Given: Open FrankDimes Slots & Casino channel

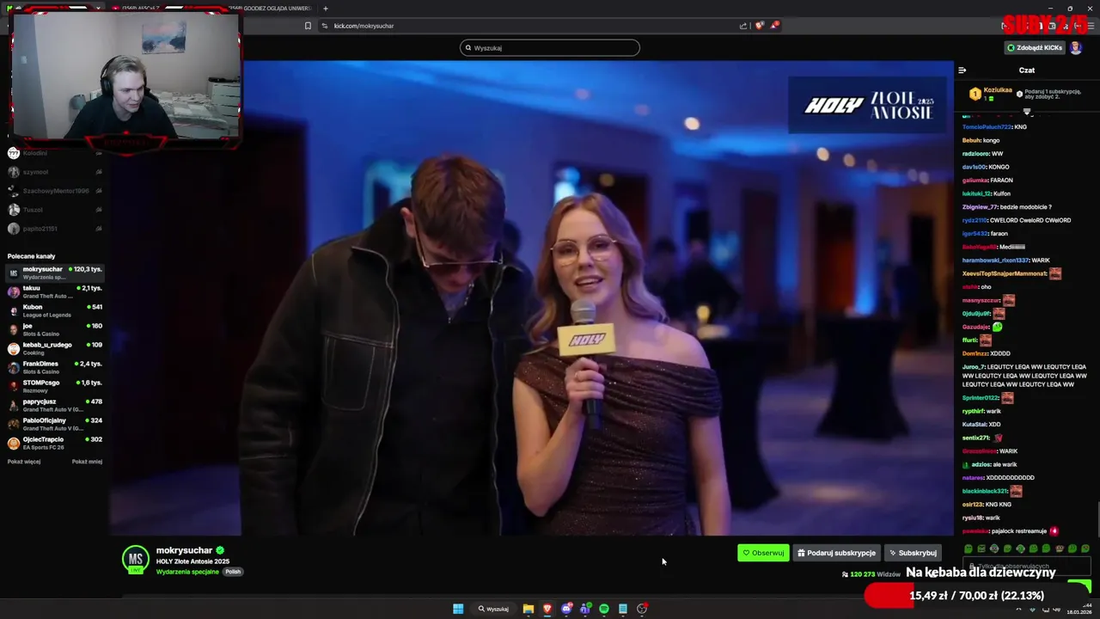Looking at the screenshot, I should (x=55, y=367).
